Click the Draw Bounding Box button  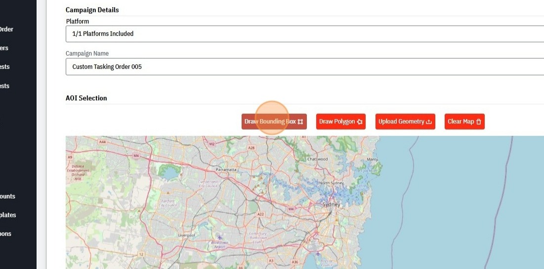(x=274, y=122)
